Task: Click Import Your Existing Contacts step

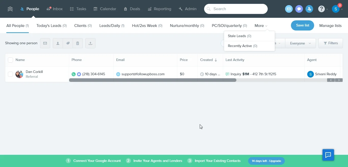Action: point(214,161)
